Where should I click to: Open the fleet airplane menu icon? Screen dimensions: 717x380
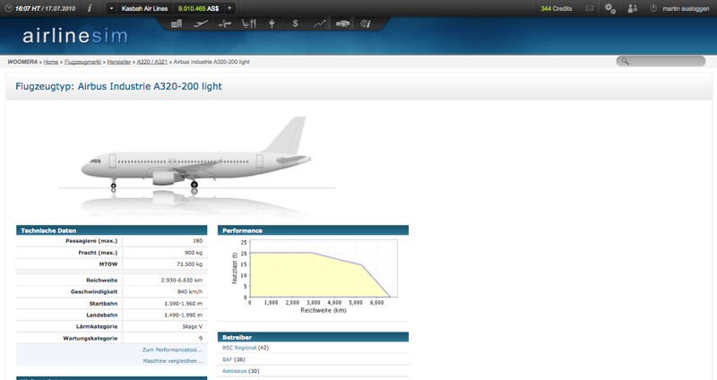201,24
